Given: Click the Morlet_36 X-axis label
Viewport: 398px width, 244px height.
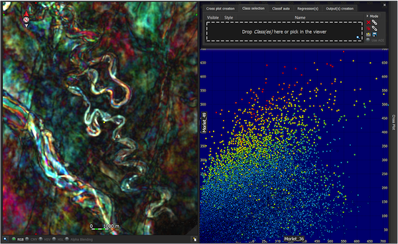Looking at the screenshot, I should coord(294,239).
